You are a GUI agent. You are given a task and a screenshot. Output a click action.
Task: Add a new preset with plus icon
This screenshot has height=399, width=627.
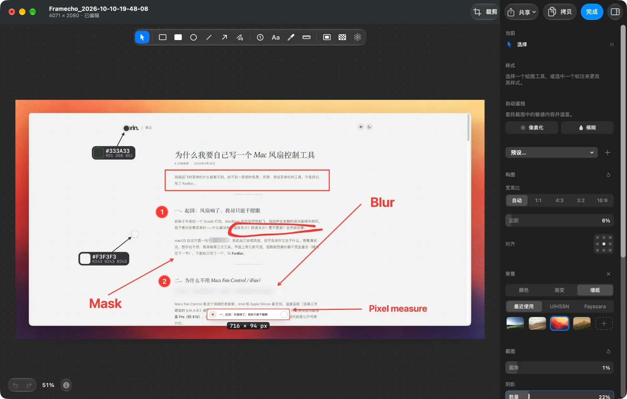(x=607, y=152)
